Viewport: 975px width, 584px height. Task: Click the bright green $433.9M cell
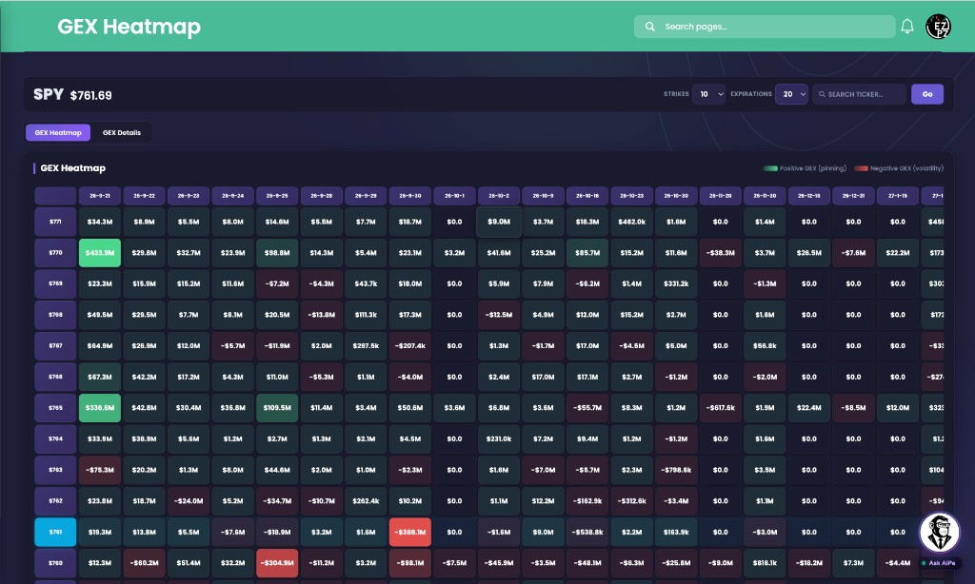coord(100,253)
